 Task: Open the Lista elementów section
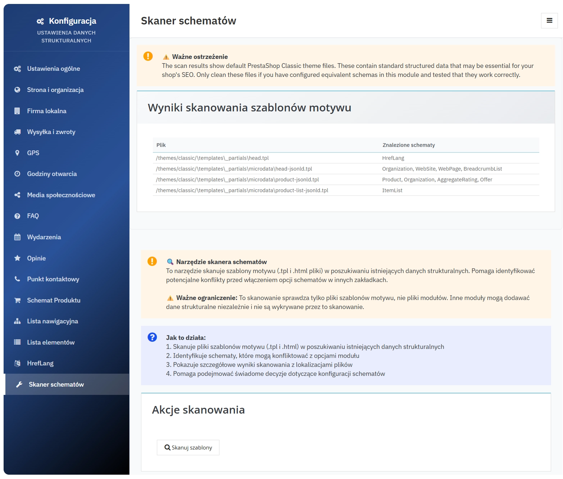point(51,342)
